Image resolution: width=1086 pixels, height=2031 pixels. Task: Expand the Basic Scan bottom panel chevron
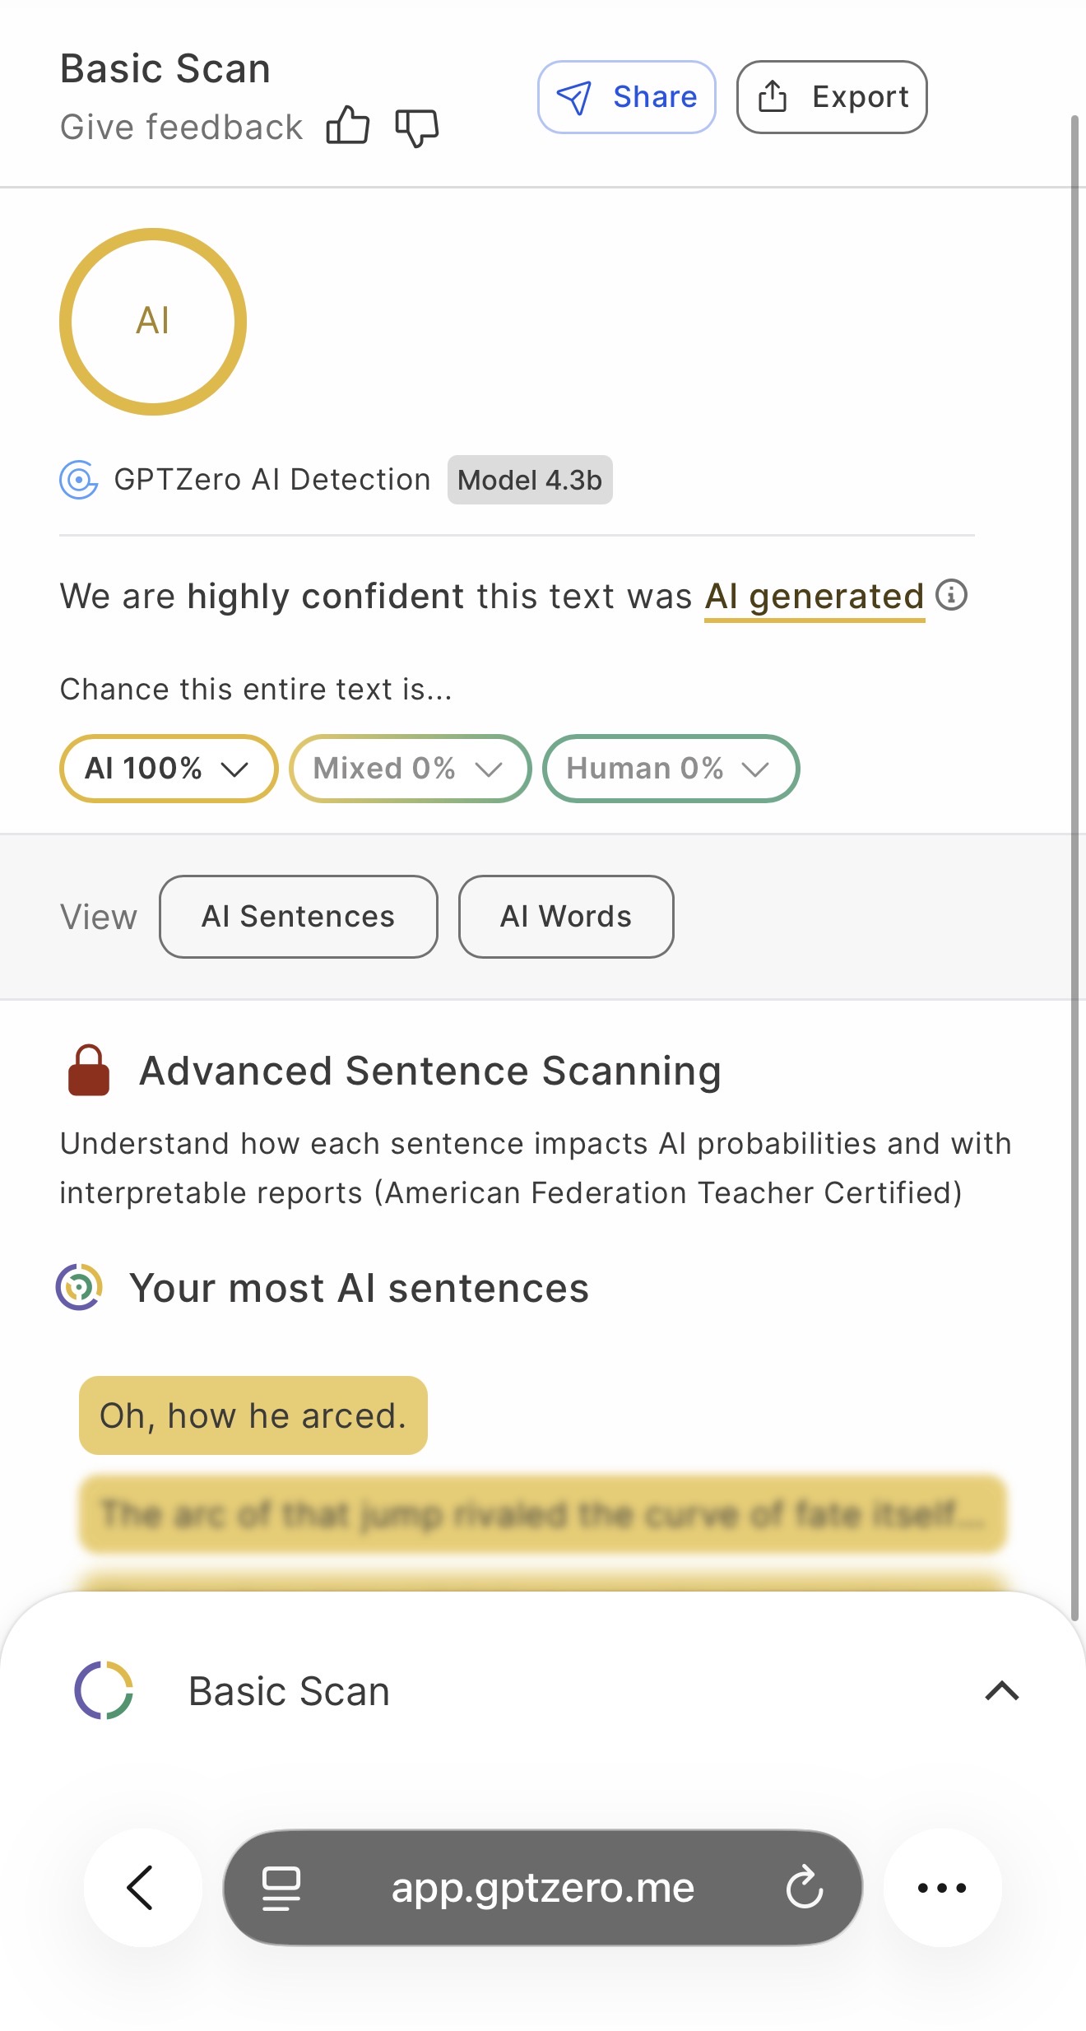pos(1001,1691)
